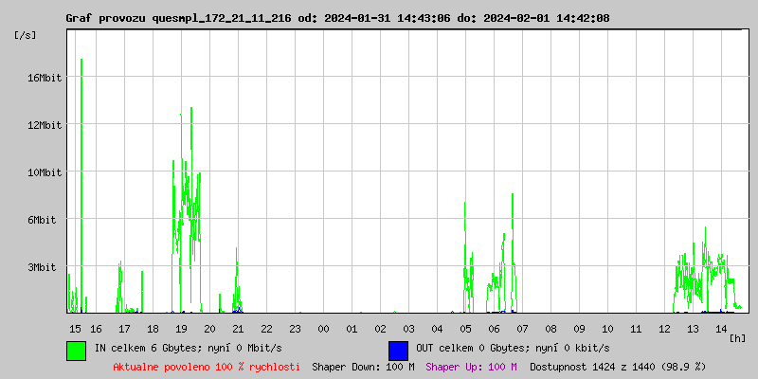Select hour 19 on the time axis
This screenshot has height=379, width=758.
pyautogui.click(x=181, y=328)
